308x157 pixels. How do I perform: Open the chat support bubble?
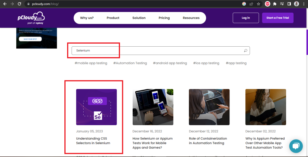coord(296,146)
